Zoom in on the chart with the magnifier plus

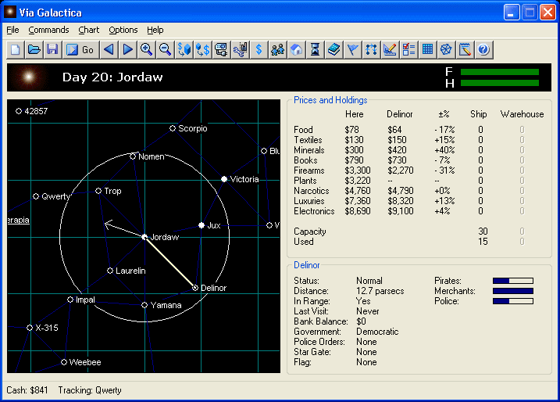(146, 49)
